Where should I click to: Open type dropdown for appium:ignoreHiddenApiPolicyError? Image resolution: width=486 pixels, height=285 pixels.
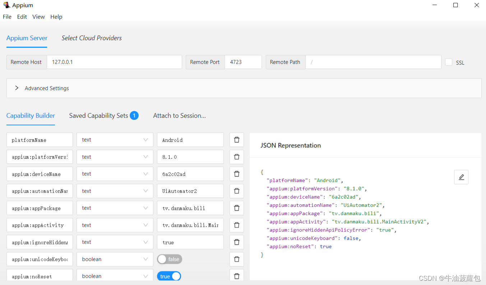115,242
